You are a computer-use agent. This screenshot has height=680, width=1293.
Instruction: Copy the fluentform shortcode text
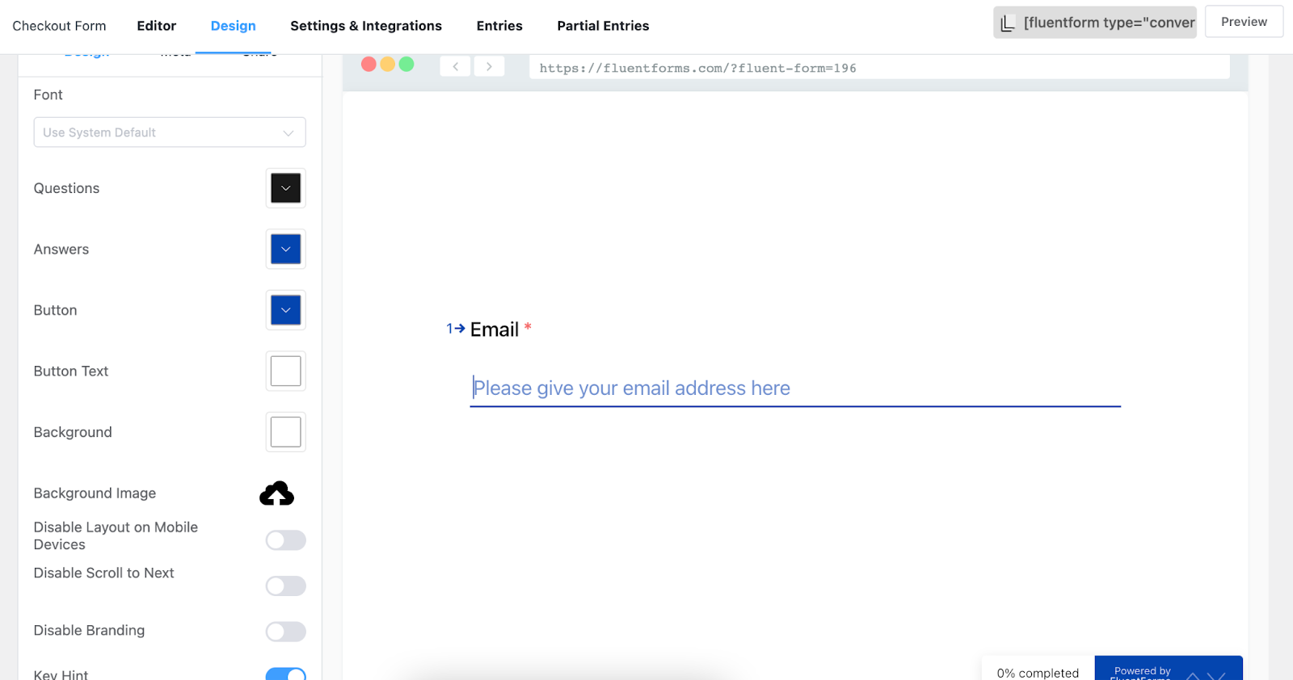[x=1109, y=23]
